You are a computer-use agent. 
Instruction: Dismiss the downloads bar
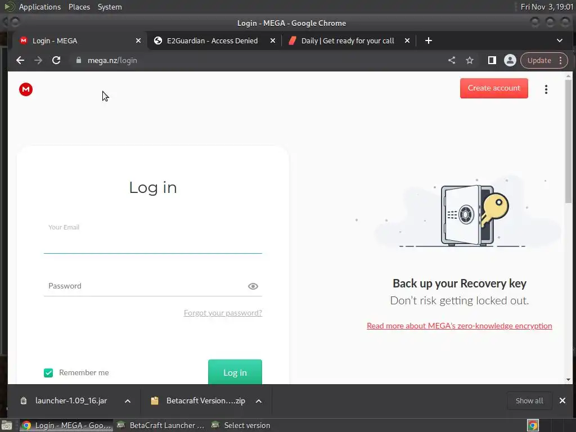click(562, 400)
